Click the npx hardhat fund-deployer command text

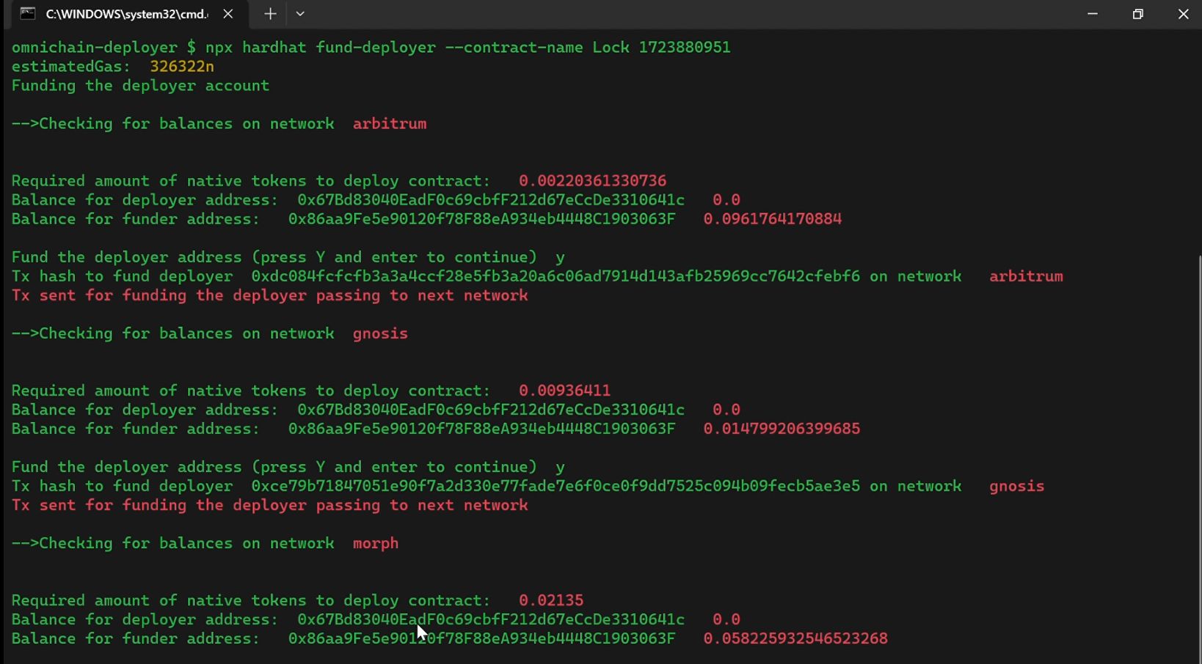(468, 48)
